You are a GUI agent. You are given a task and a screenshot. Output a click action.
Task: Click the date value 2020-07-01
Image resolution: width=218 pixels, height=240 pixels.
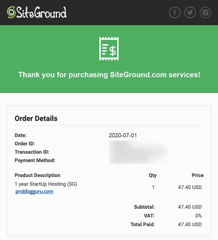123,135
